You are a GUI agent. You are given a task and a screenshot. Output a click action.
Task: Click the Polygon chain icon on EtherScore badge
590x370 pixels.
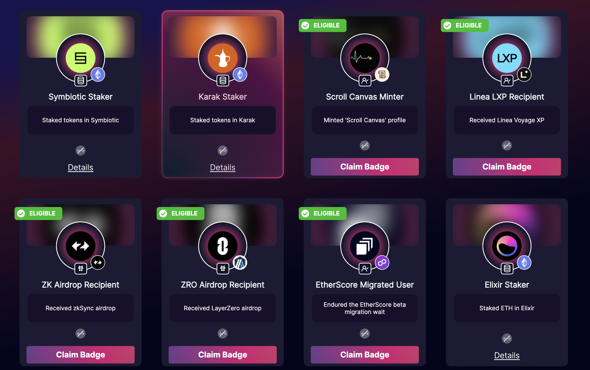382,262
